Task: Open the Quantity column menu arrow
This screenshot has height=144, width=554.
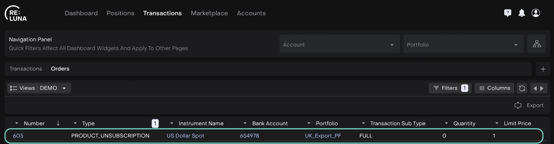Action: pyautogui.click(x=446, y=124)
